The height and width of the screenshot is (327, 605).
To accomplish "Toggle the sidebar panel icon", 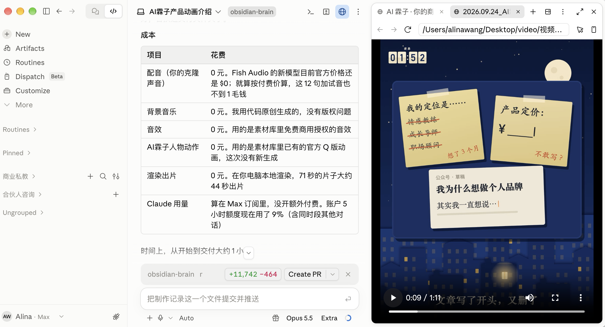I will (46, 11).
